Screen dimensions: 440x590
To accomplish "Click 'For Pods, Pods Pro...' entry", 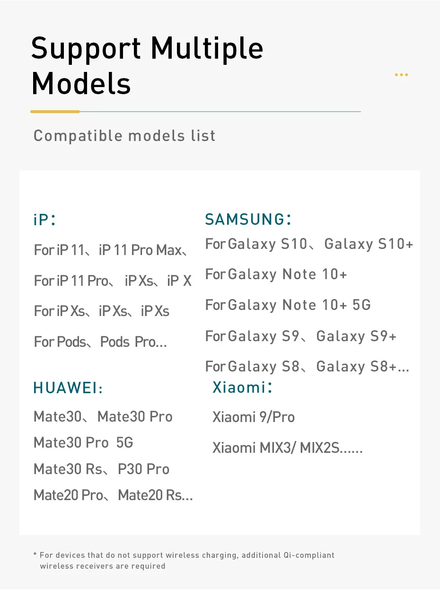I will pos(100,342).
